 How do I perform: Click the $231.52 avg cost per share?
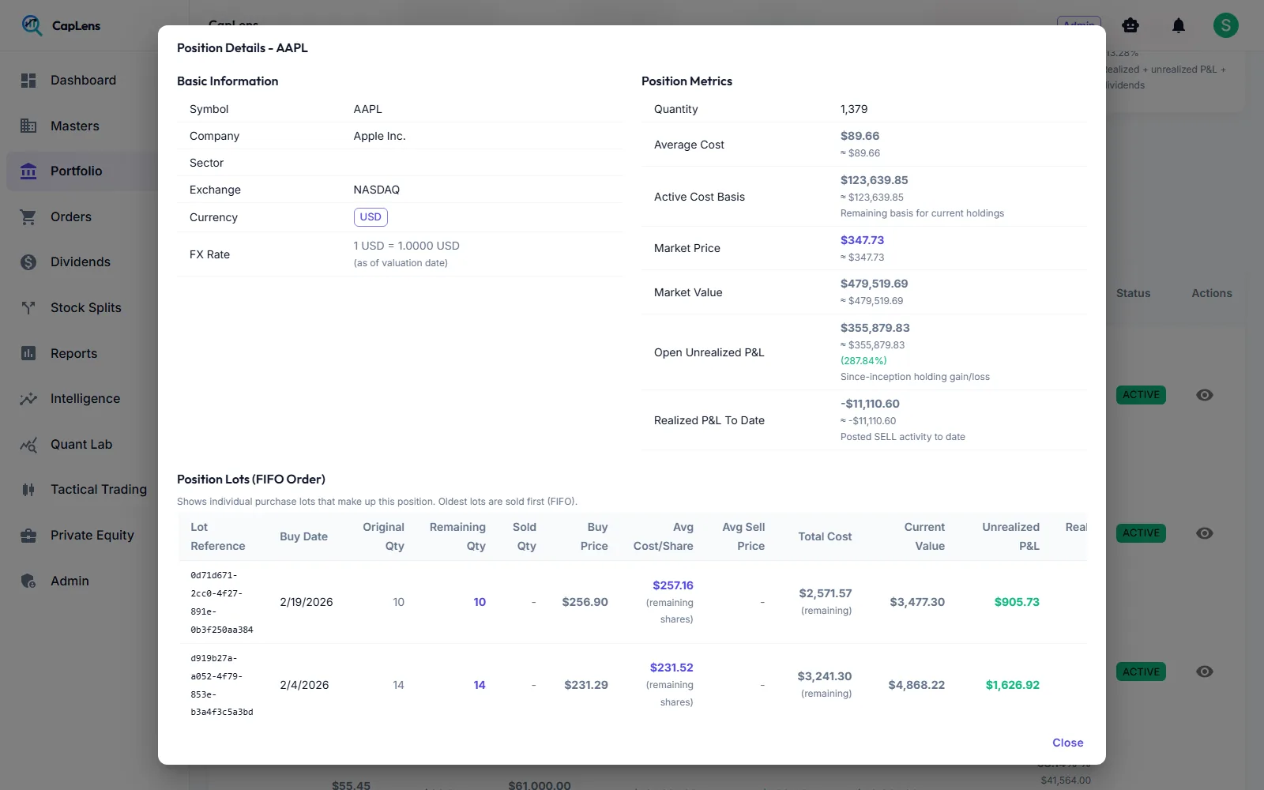[671, 668]
